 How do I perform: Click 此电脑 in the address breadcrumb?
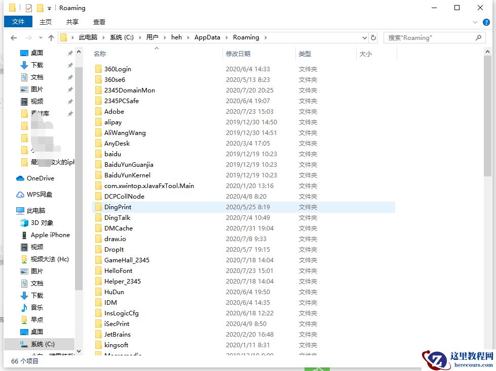tap(88, 37)
